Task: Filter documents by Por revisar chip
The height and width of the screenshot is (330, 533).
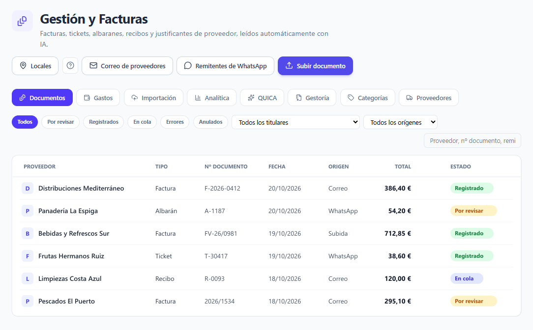Action: (60, 122)
